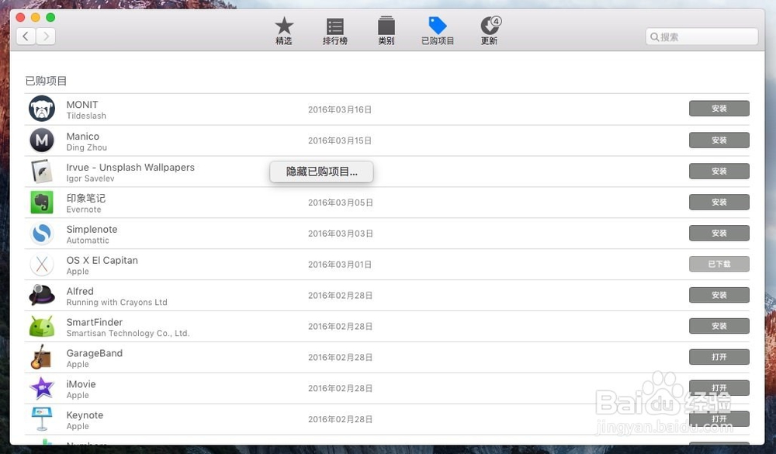Click the GarageBand guitar icon
The image size is (776, 454).
[x=42, y=357]
